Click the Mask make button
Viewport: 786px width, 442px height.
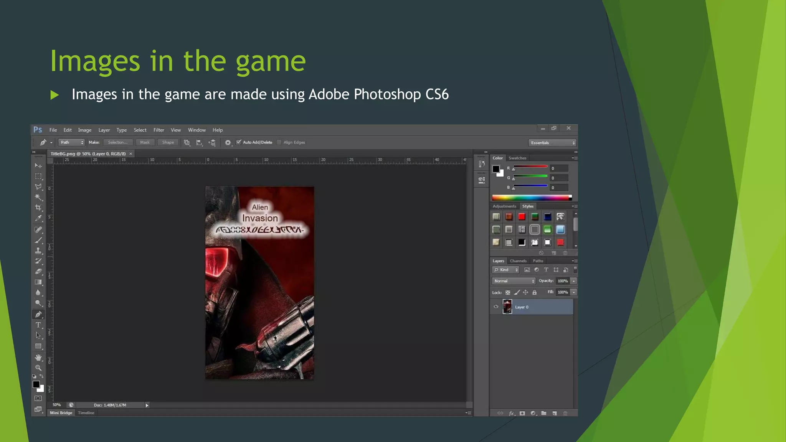pos(145,142)
